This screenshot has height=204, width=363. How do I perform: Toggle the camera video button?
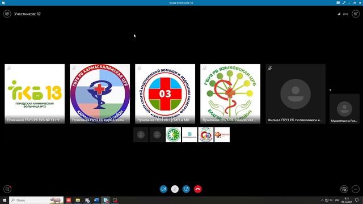163,189
